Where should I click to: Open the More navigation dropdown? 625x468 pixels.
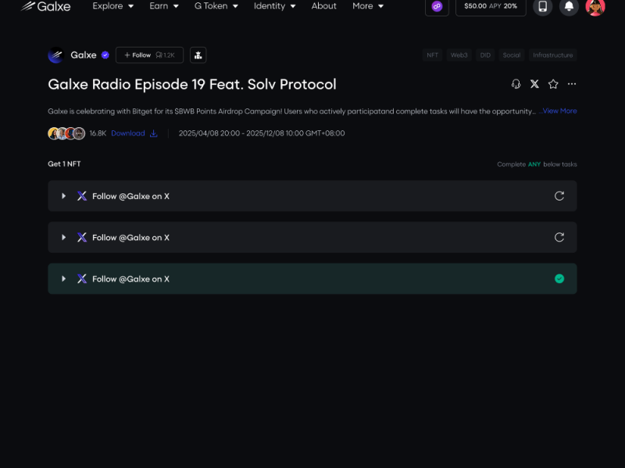368,6
